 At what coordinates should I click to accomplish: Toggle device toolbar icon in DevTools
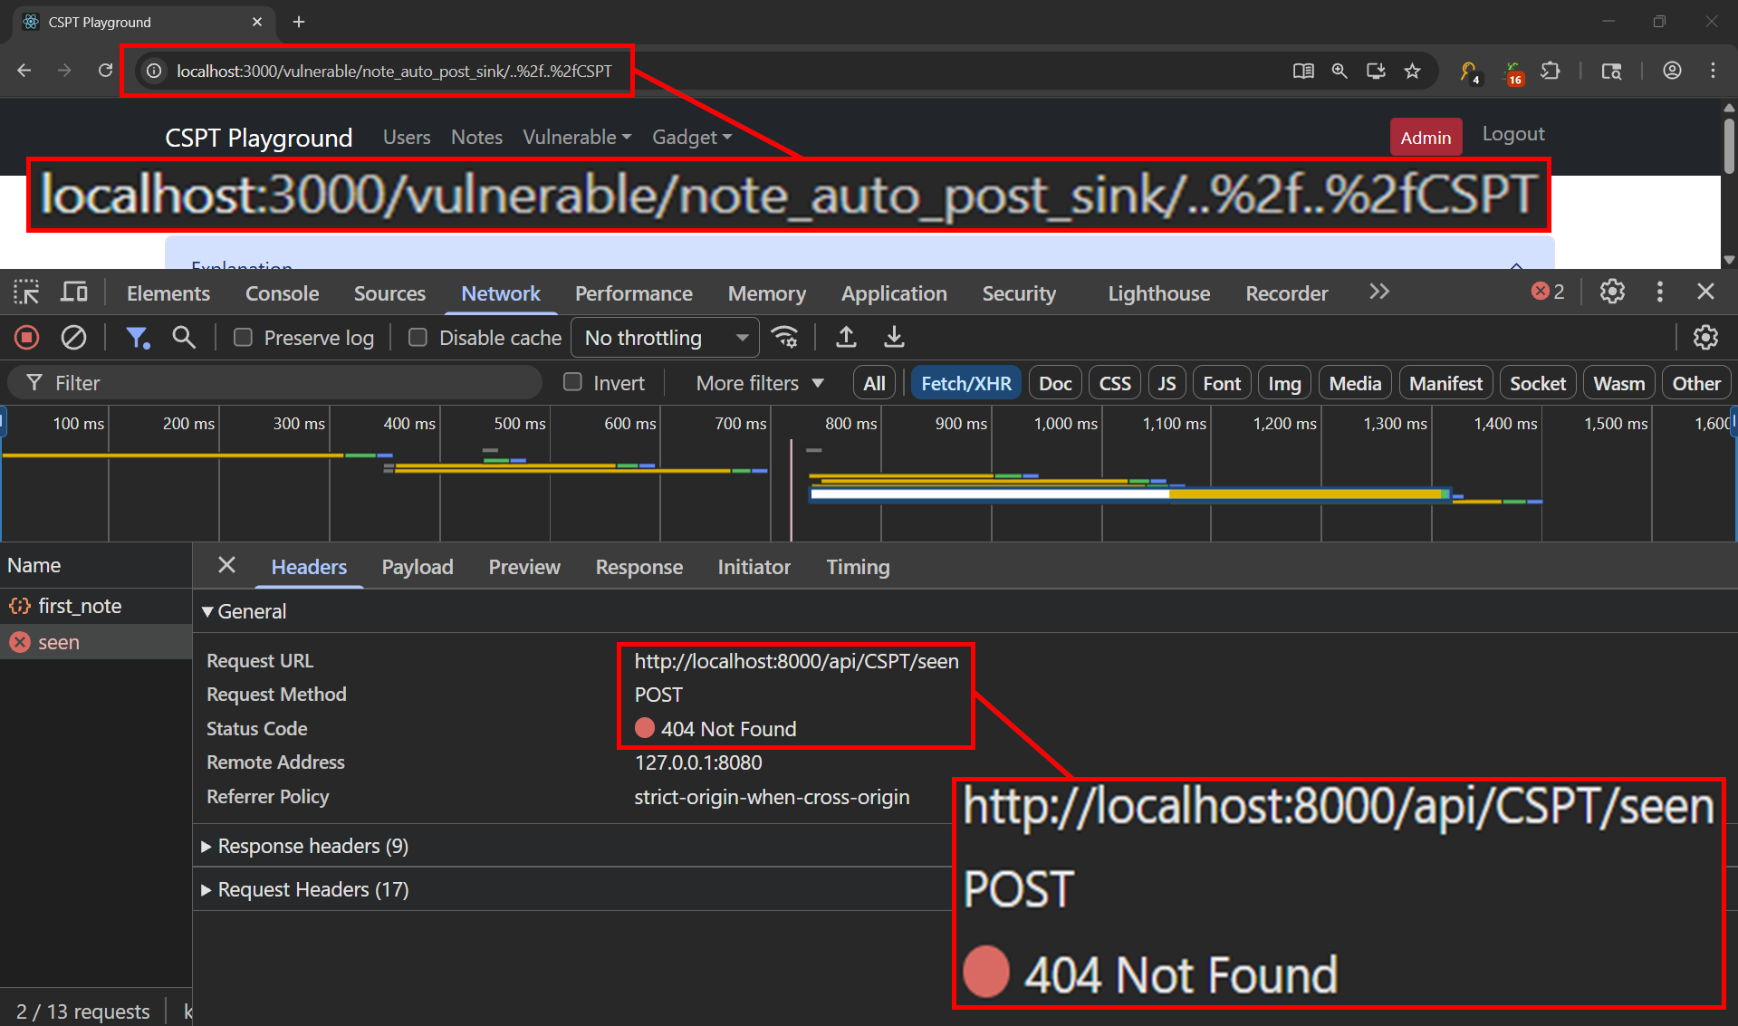(x=74, y=292)
